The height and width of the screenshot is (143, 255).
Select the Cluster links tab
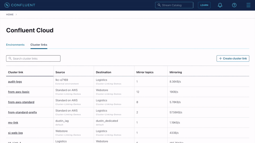click(x=39, y=45)
